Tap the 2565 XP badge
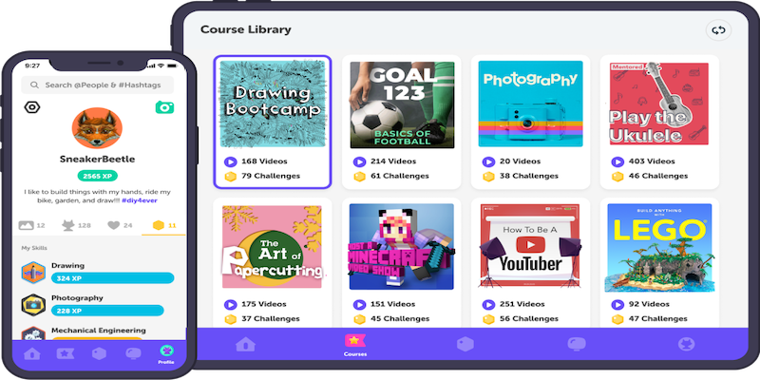760x380 pixels. point(98,176)
